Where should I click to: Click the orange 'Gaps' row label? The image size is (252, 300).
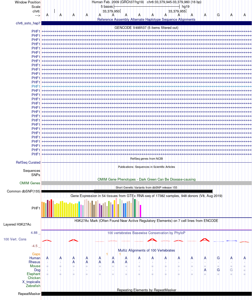click(x=36, y=254)
